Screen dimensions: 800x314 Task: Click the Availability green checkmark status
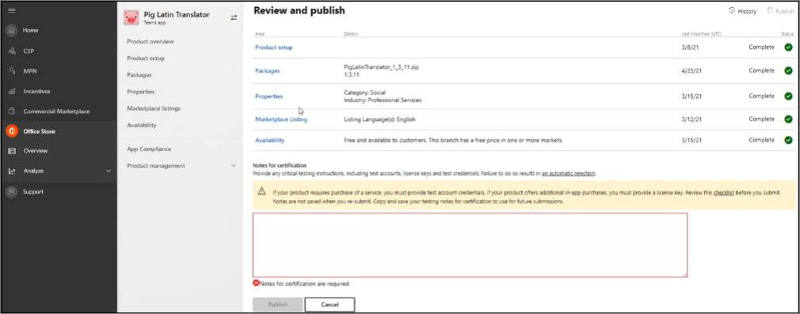point(788,140)
